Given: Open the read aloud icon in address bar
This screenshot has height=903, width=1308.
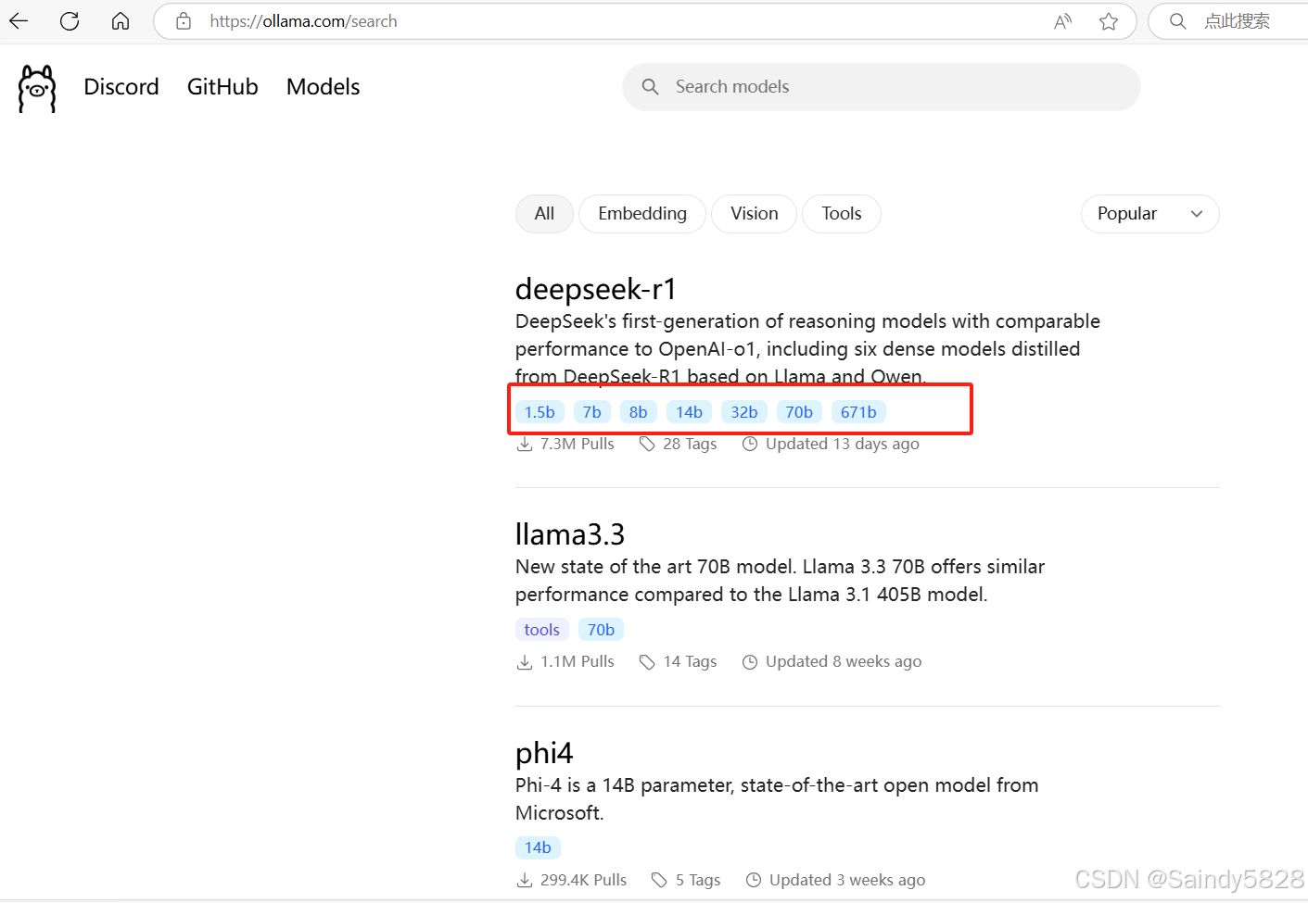Looking at the screenshot, I should point(1062,21).
